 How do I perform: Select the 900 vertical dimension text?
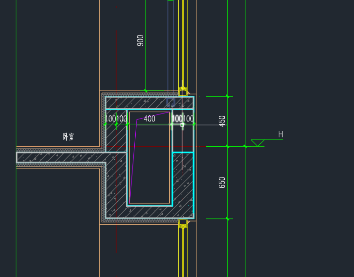pyautogui.click(x=140, y=40)
